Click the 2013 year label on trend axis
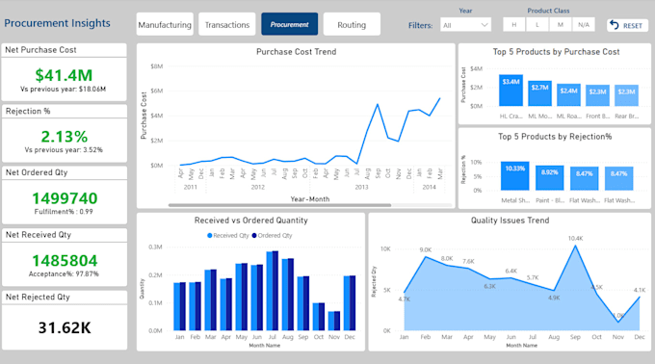655x364 pixels. coord(361,187)
